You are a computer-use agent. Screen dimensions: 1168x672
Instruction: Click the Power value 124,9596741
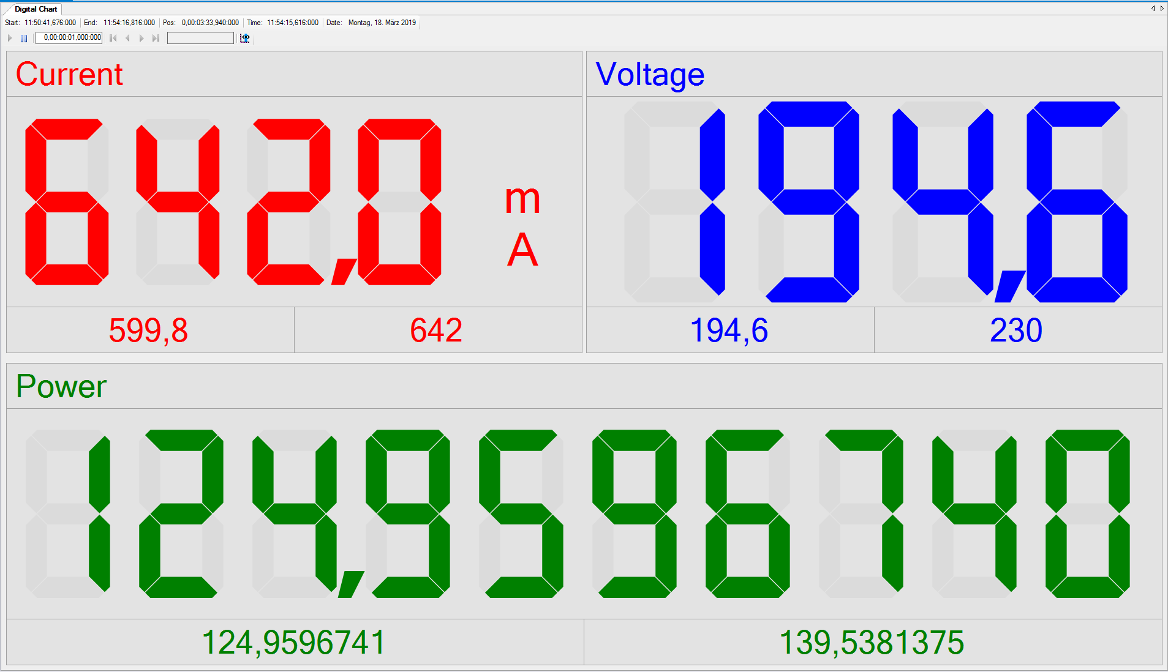pyautogui.click(x=293, y=643)
